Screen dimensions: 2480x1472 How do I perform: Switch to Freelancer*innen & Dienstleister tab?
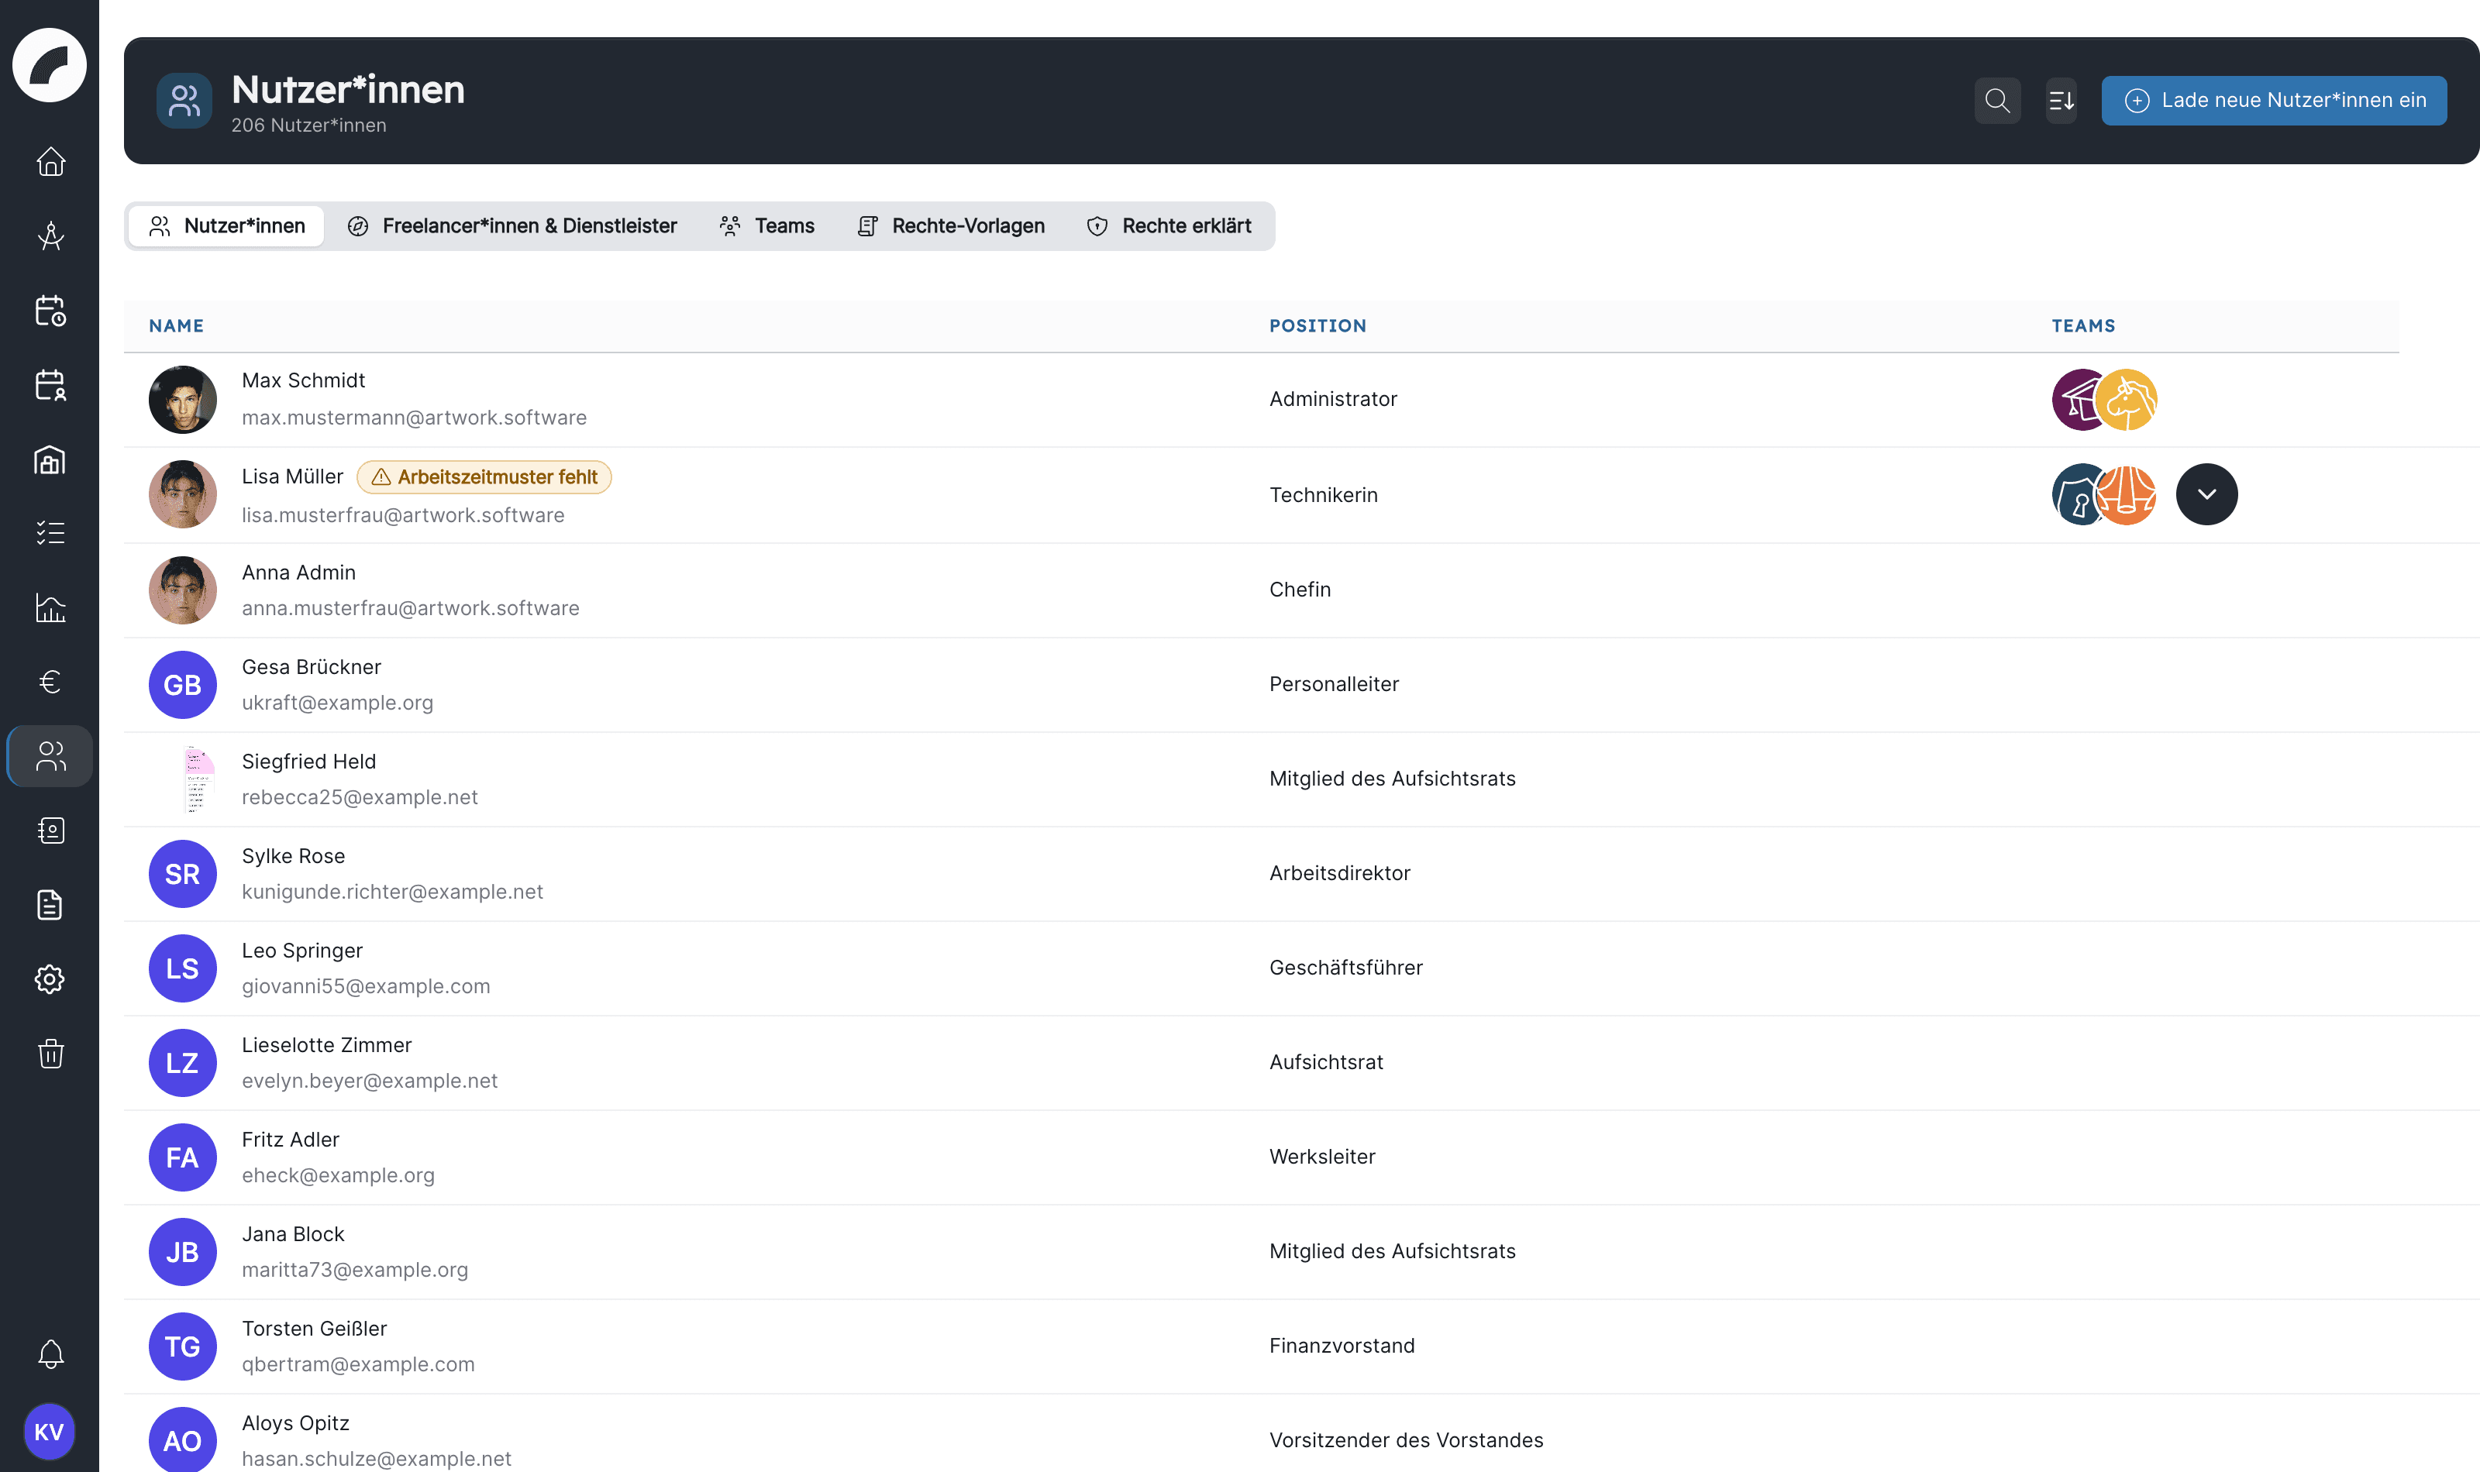coord(511,226)
